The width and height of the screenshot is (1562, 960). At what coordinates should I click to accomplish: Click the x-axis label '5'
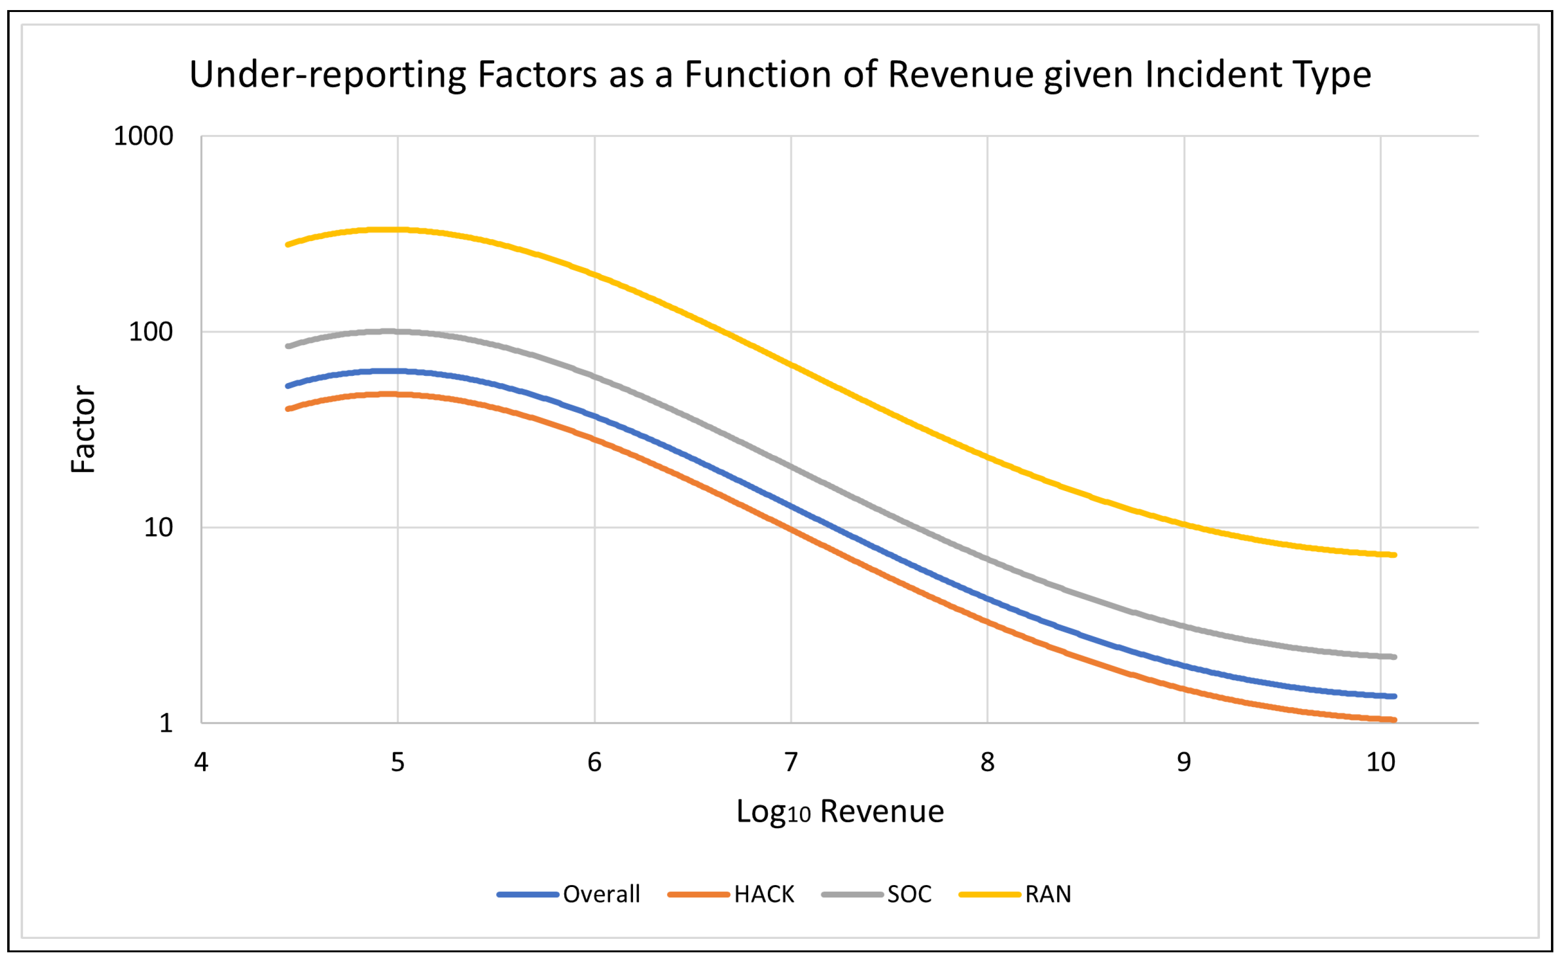point(397,763)
